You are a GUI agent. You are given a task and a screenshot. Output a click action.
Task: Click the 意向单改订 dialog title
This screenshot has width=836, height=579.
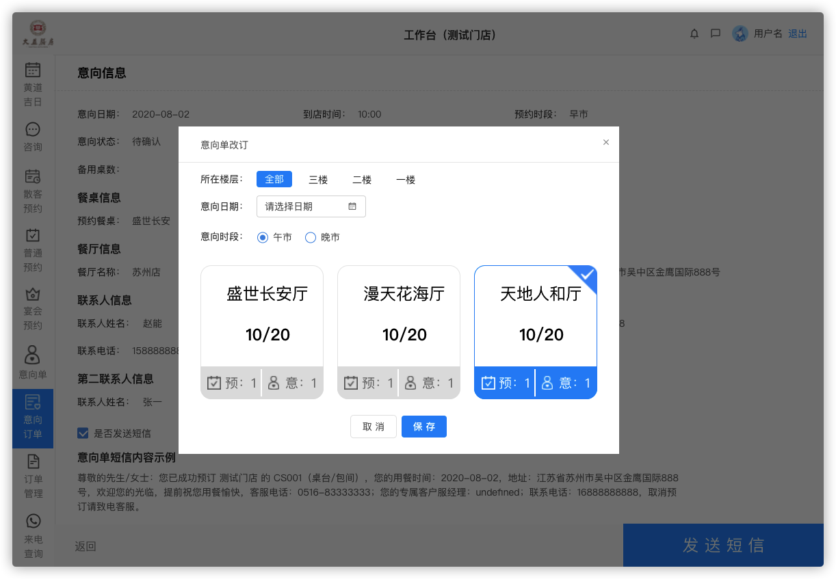coord(224,145)
